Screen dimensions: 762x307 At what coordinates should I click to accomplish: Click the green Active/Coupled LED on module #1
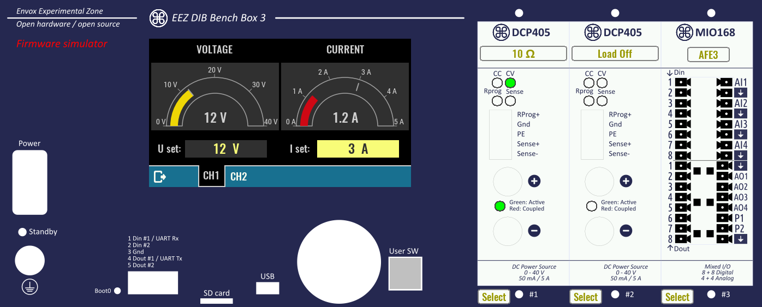pos(499,206)
